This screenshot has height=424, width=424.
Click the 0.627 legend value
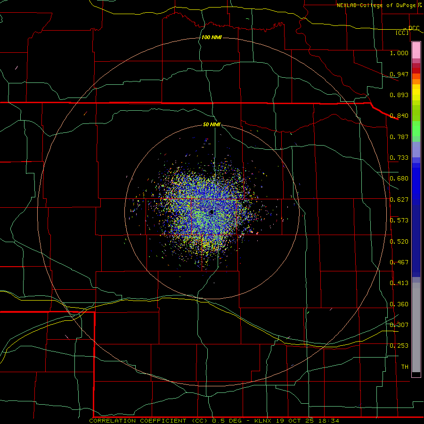point(399,200)
